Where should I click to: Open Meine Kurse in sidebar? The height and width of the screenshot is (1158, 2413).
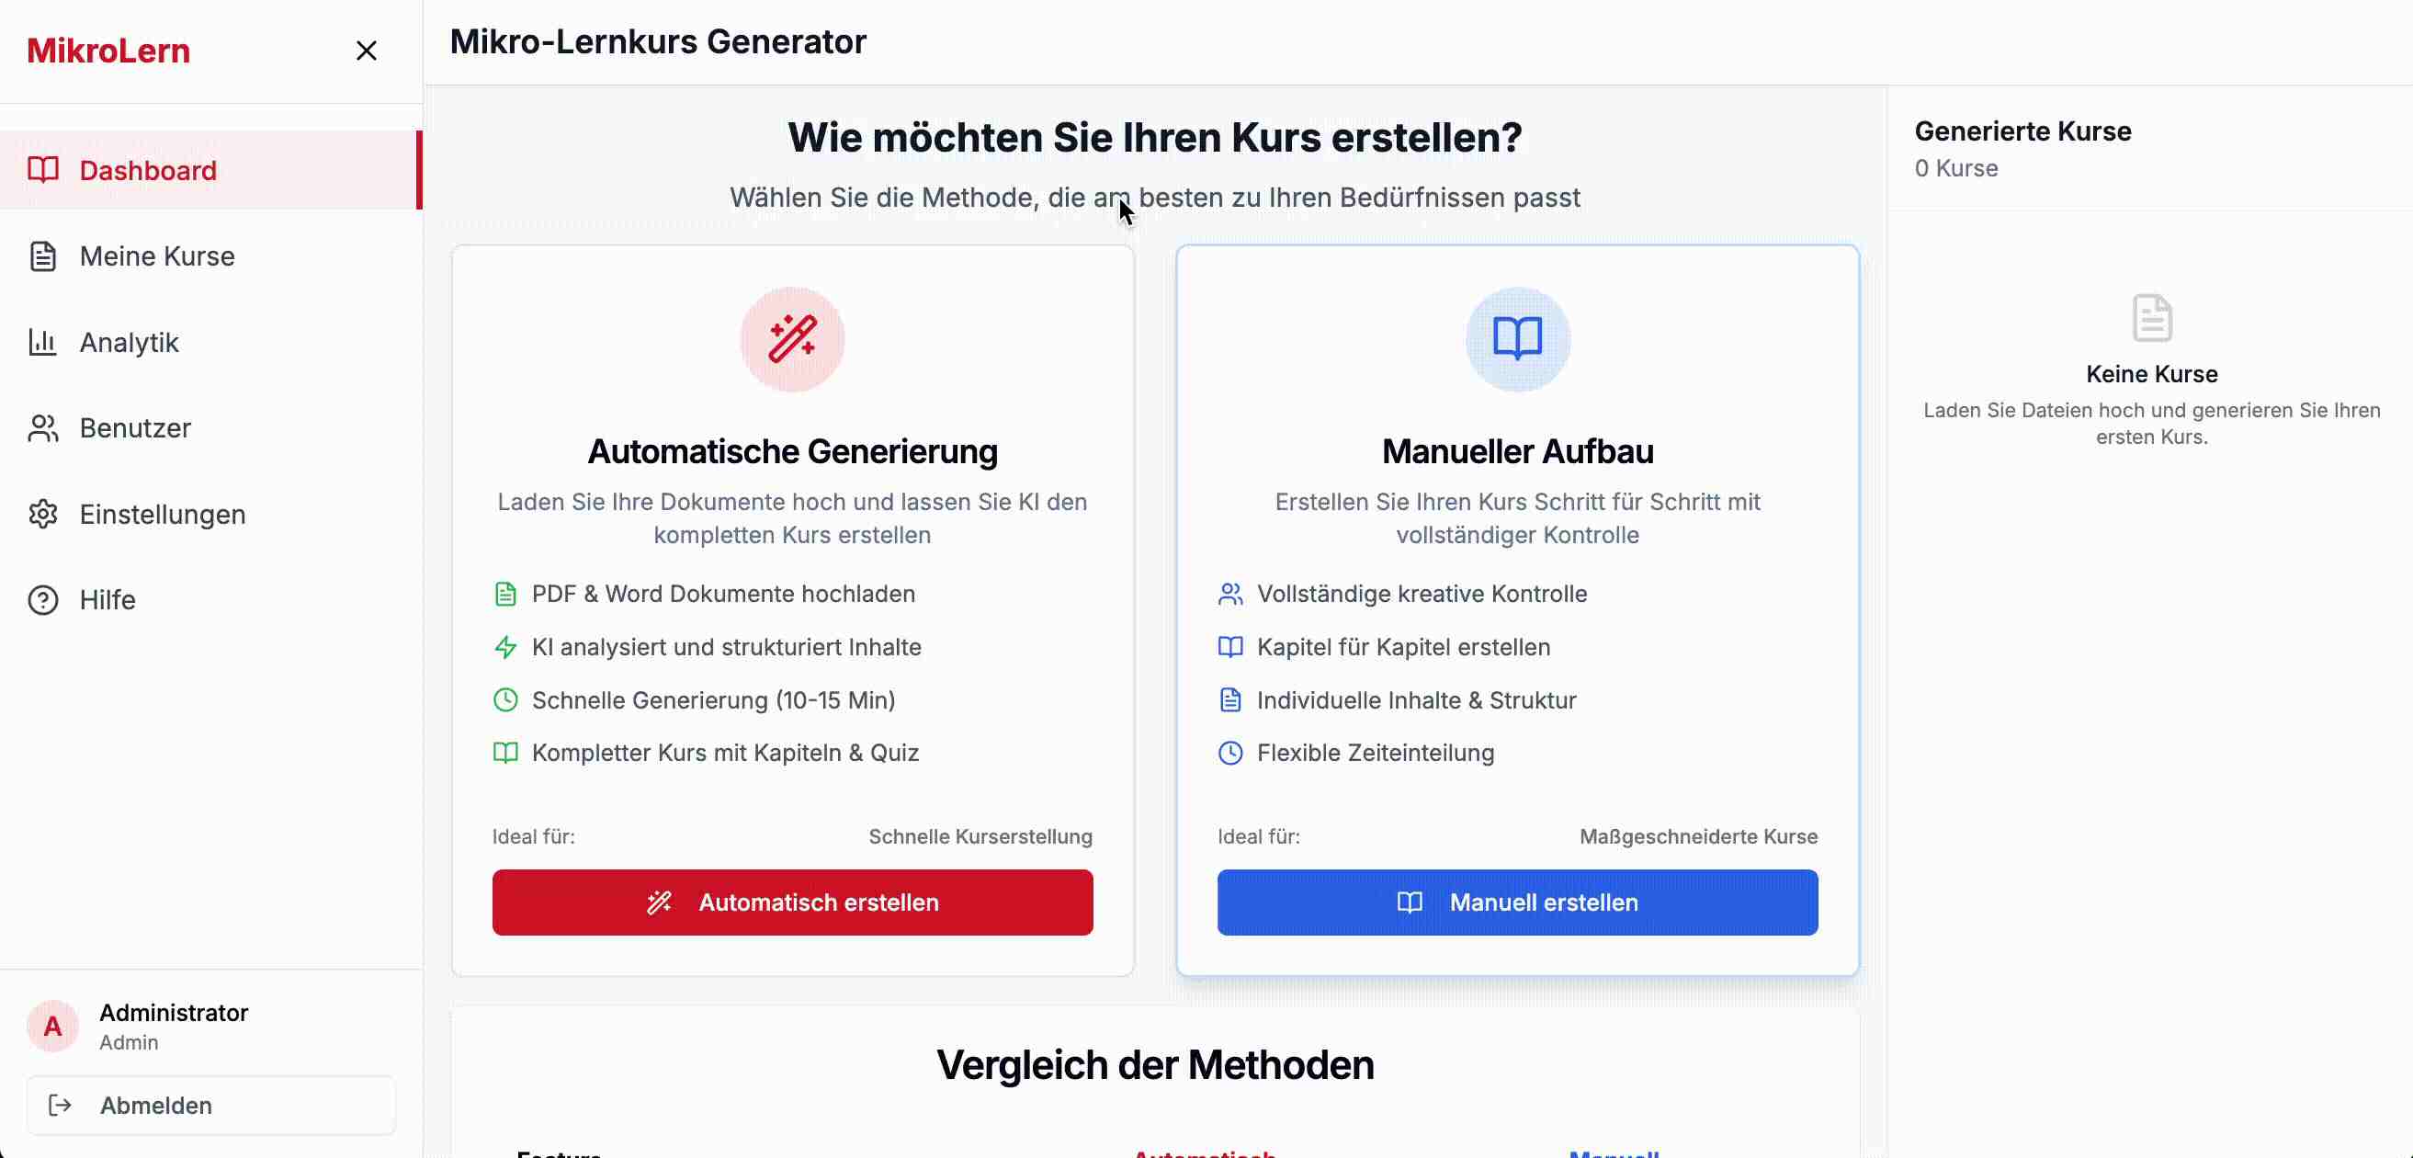coord(156,255)
